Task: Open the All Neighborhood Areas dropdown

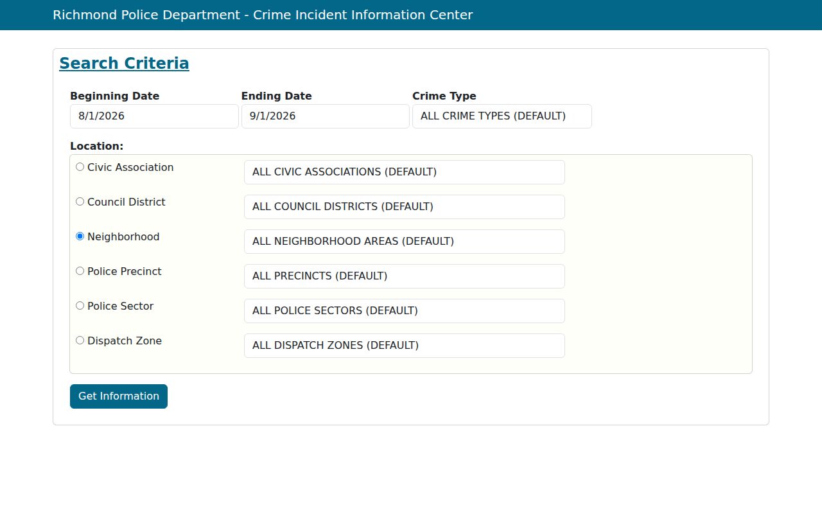Action: click(405, 242)
